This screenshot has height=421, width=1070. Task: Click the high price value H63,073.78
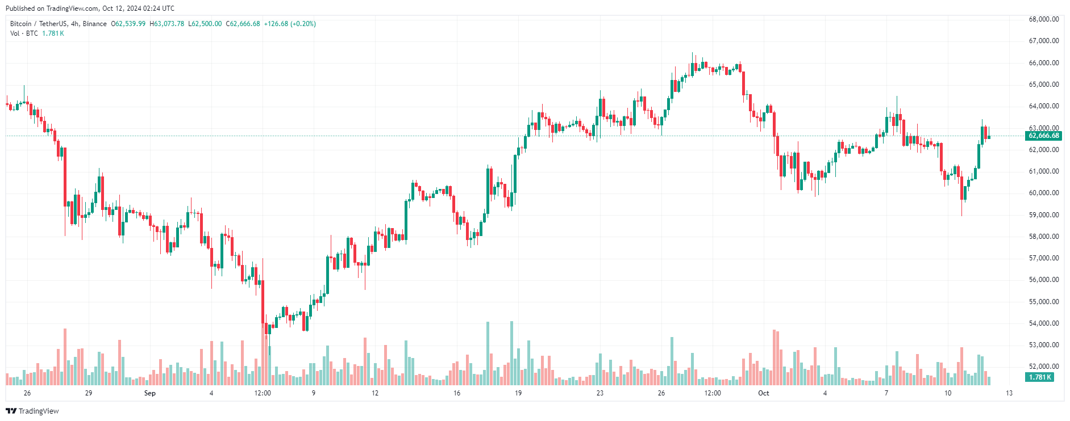tap(167, 24)
